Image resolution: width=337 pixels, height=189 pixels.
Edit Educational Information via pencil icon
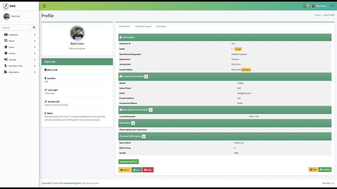pyautogui.click(x=151, y=110)
